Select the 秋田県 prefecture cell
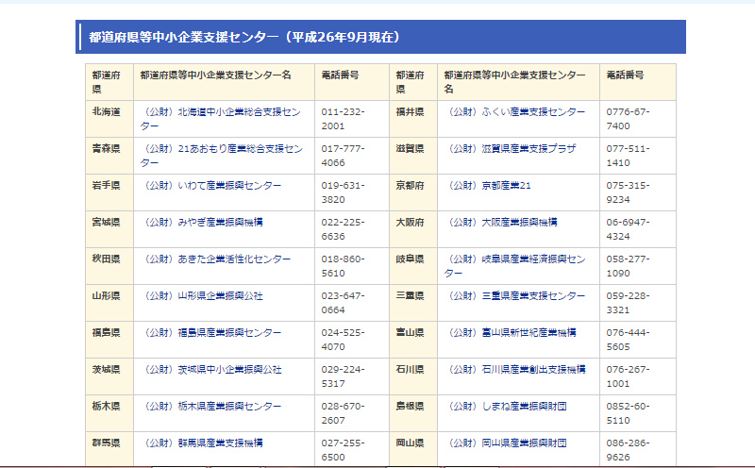 (109, 266)
